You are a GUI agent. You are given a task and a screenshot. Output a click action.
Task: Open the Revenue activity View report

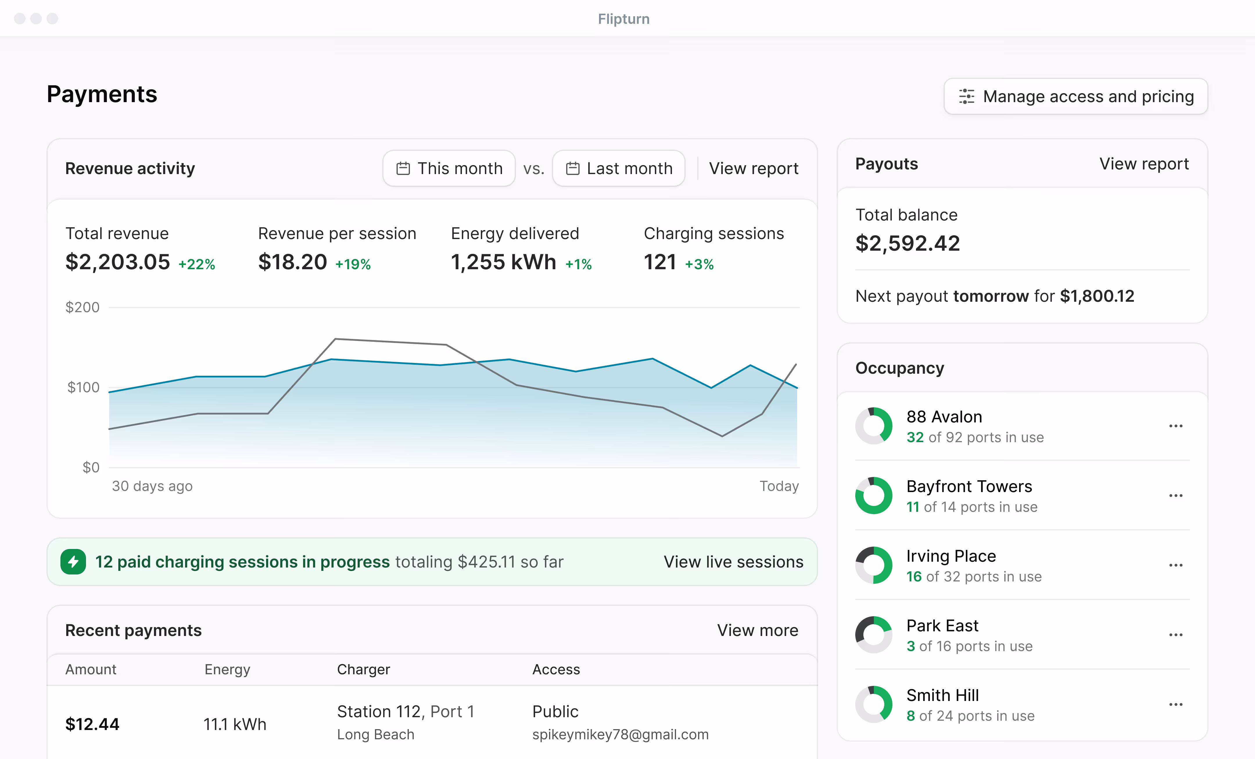click(x=753, y=168)
